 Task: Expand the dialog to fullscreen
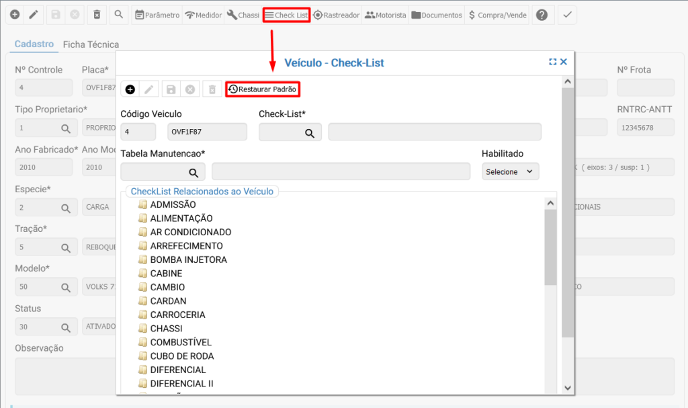(x=552, y=62)
